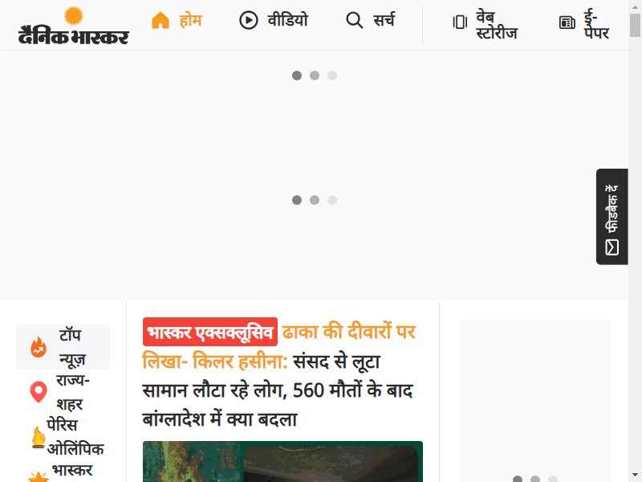Select पेरिस ओलिंपिक in the sidebar
The image size is (642, 482).
point(75,437)
